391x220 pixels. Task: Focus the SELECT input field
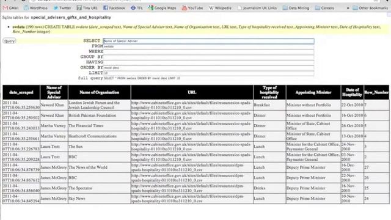tap(208, 41)
